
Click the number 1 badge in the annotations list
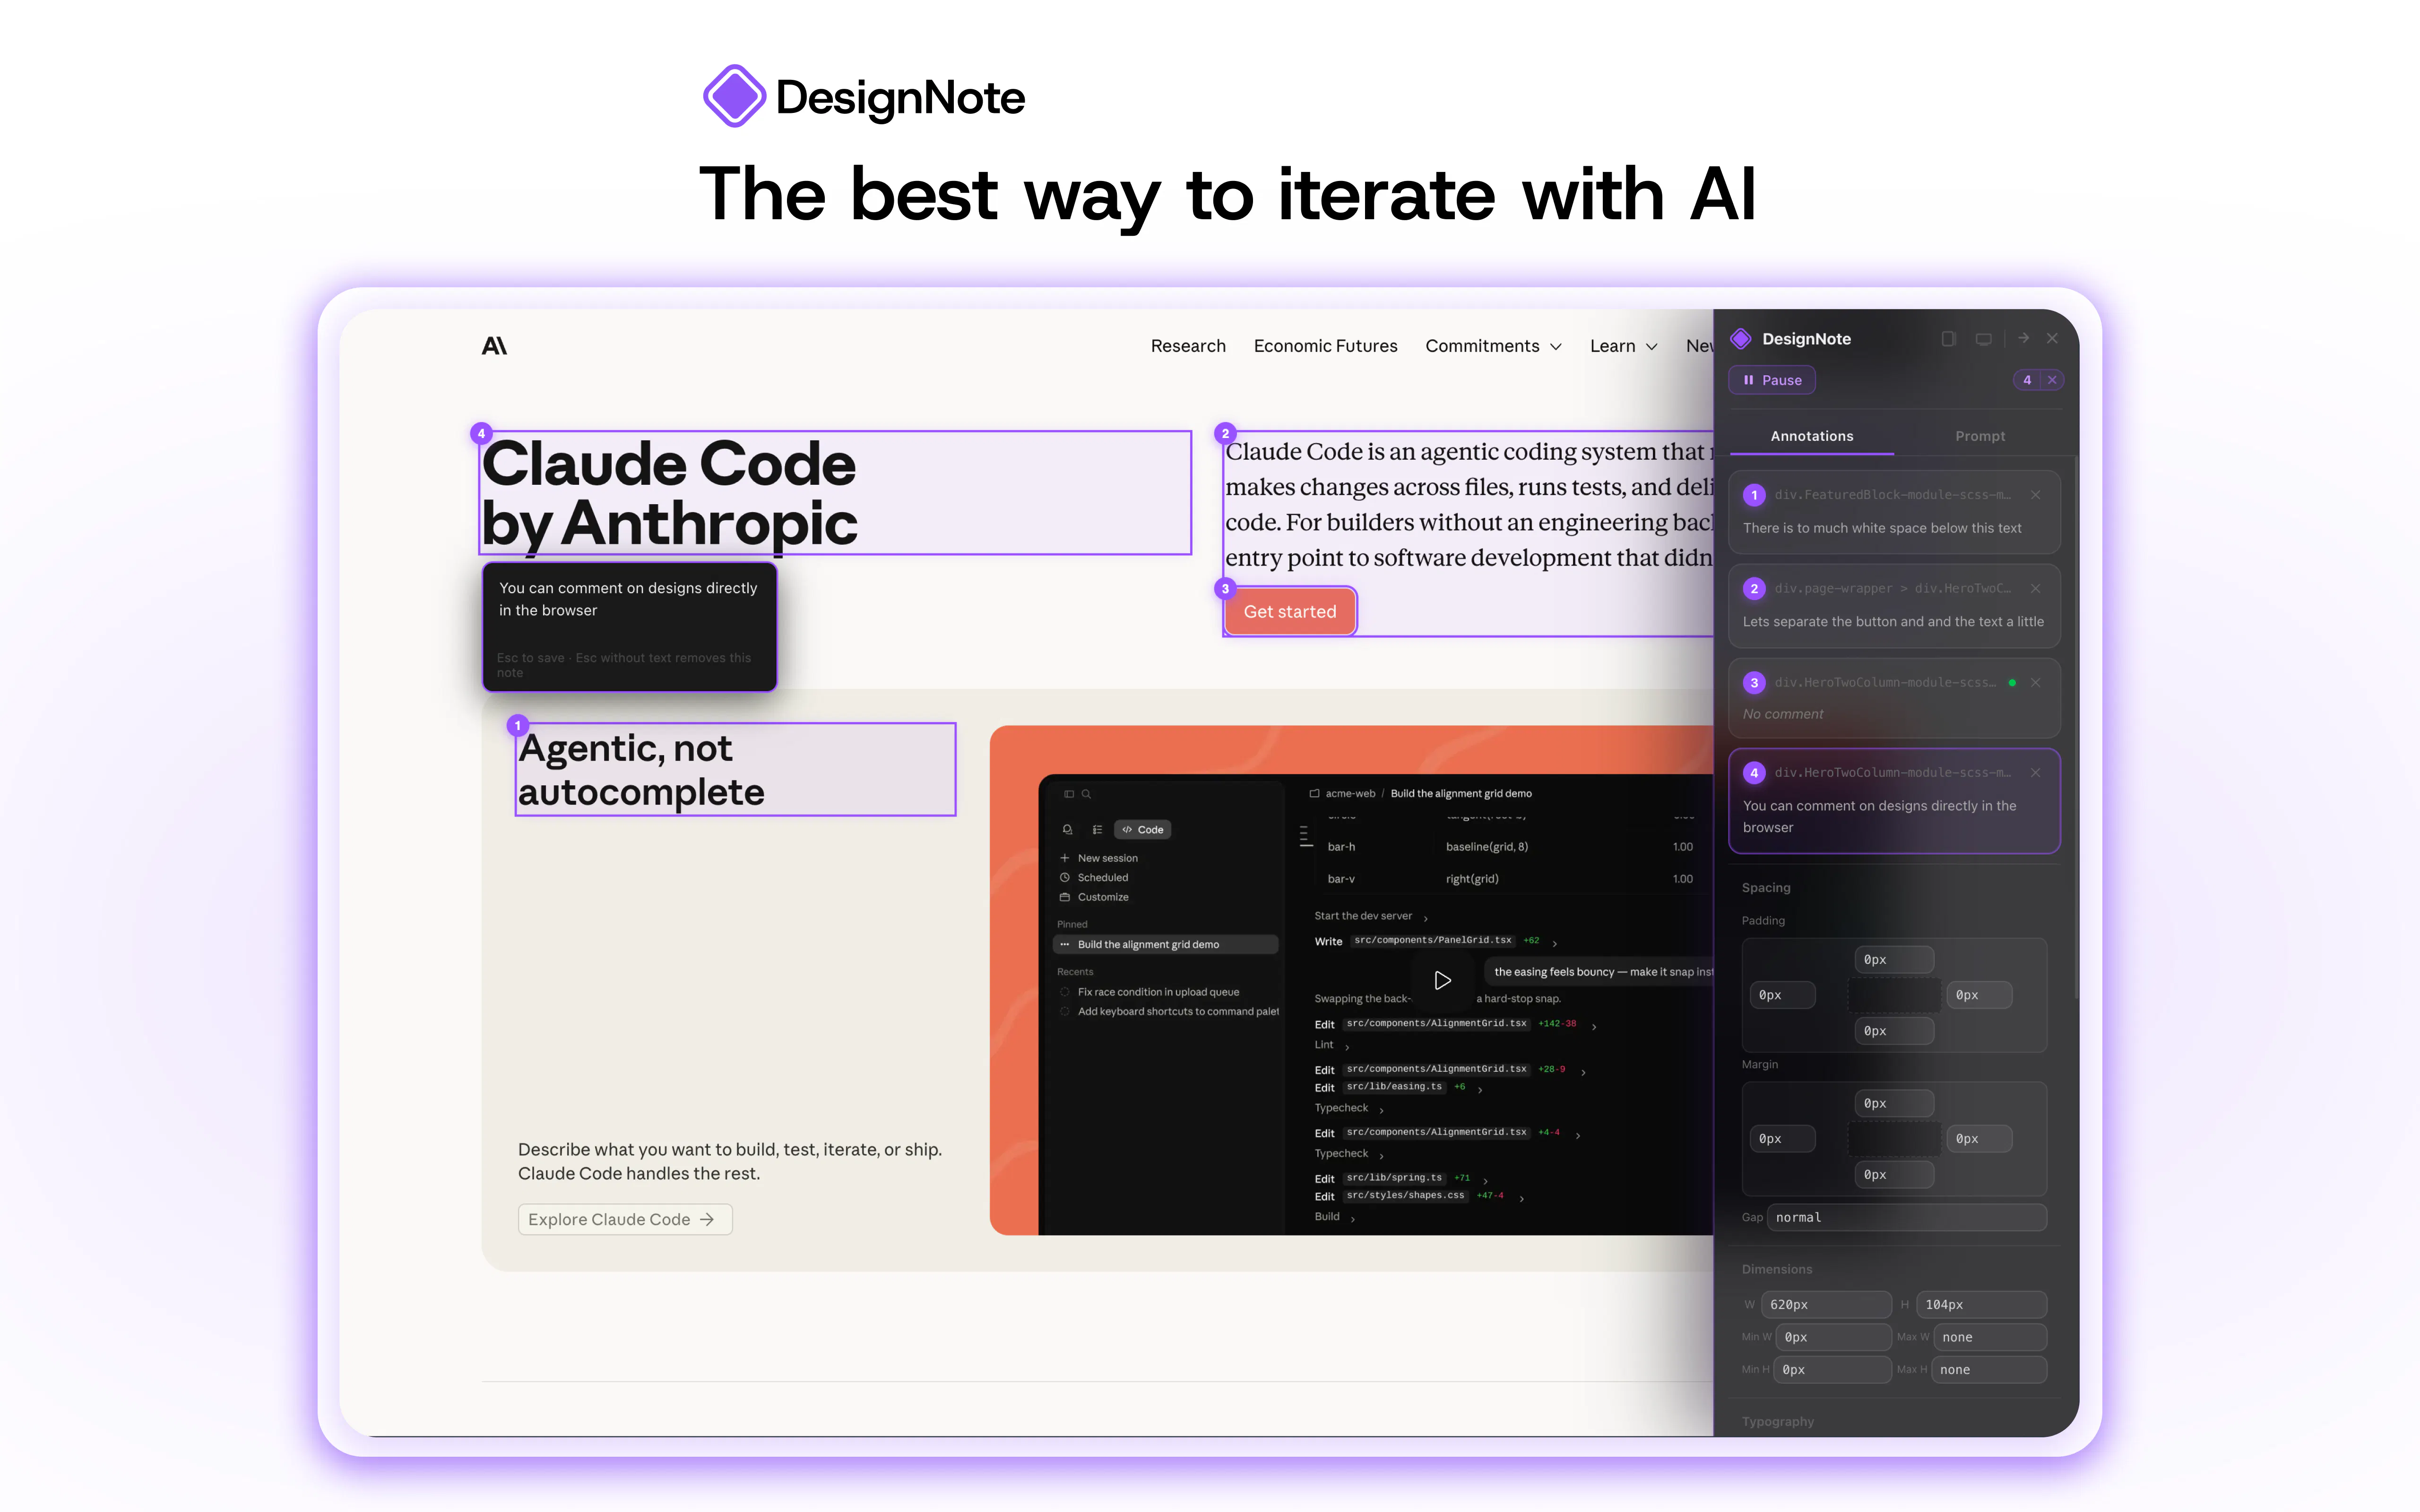click(x=1754, y=495)
